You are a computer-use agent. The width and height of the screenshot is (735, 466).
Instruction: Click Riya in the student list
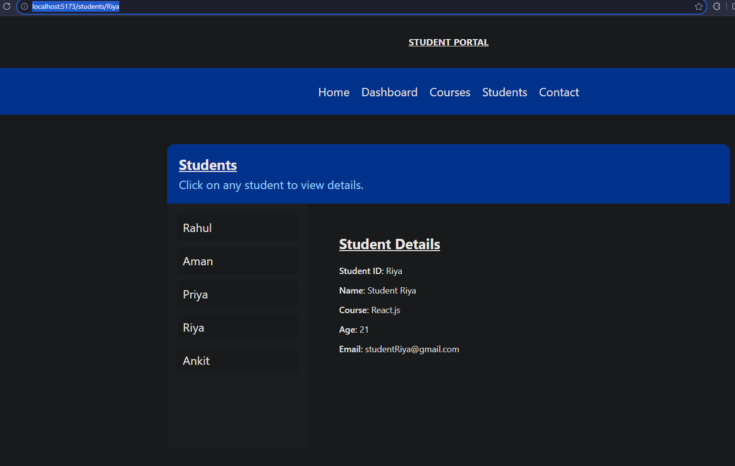click(238, 328)
